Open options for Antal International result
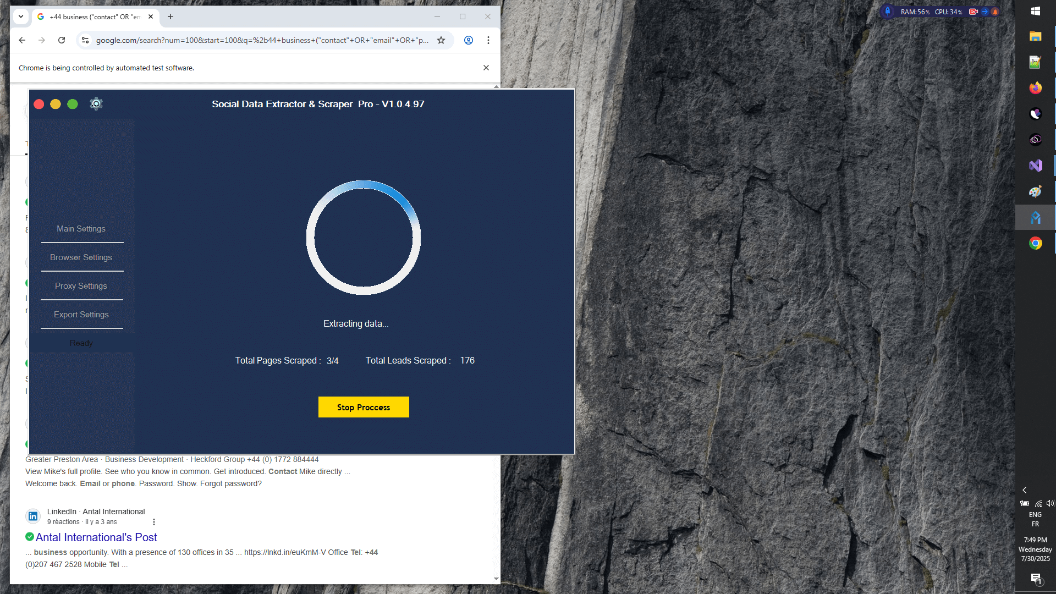Screen dimensions: 1056x594 pos(154,522)
